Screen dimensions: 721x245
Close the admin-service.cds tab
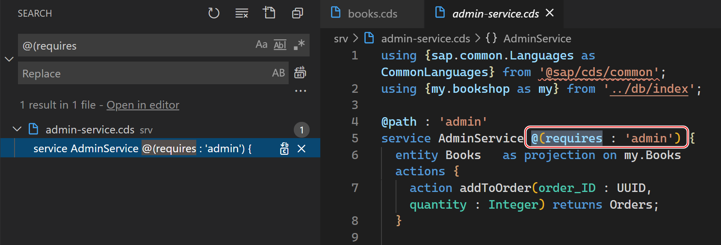pos(550,13)
